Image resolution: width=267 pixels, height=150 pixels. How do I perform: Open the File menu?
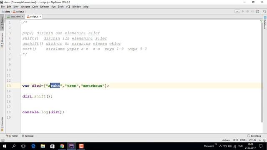click(3, 7)
